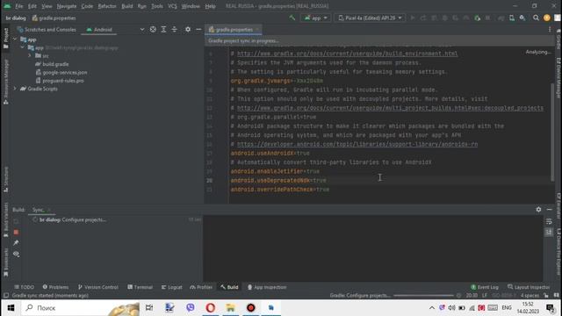This screenshot has width=562, height=316.
Task: Select build.gradle in the project tree
Action: [52, 64]
